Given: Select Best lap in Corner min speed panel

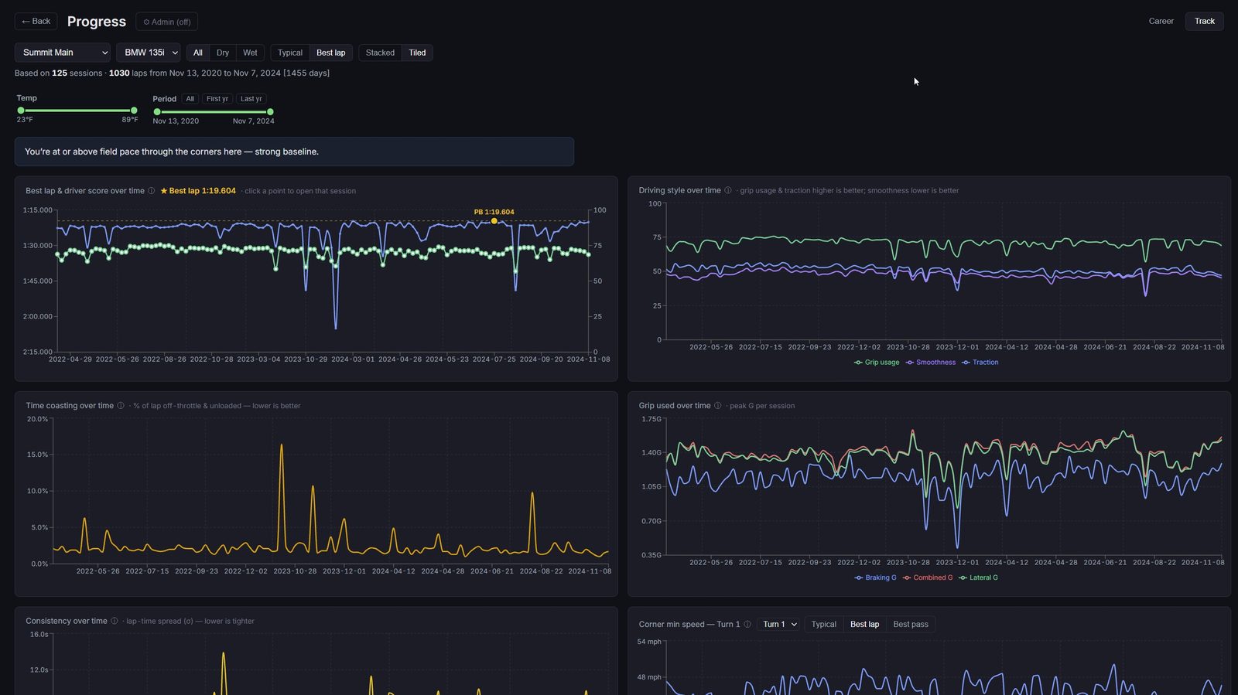Looking at the screenshot, I should [x=864, y=624].
